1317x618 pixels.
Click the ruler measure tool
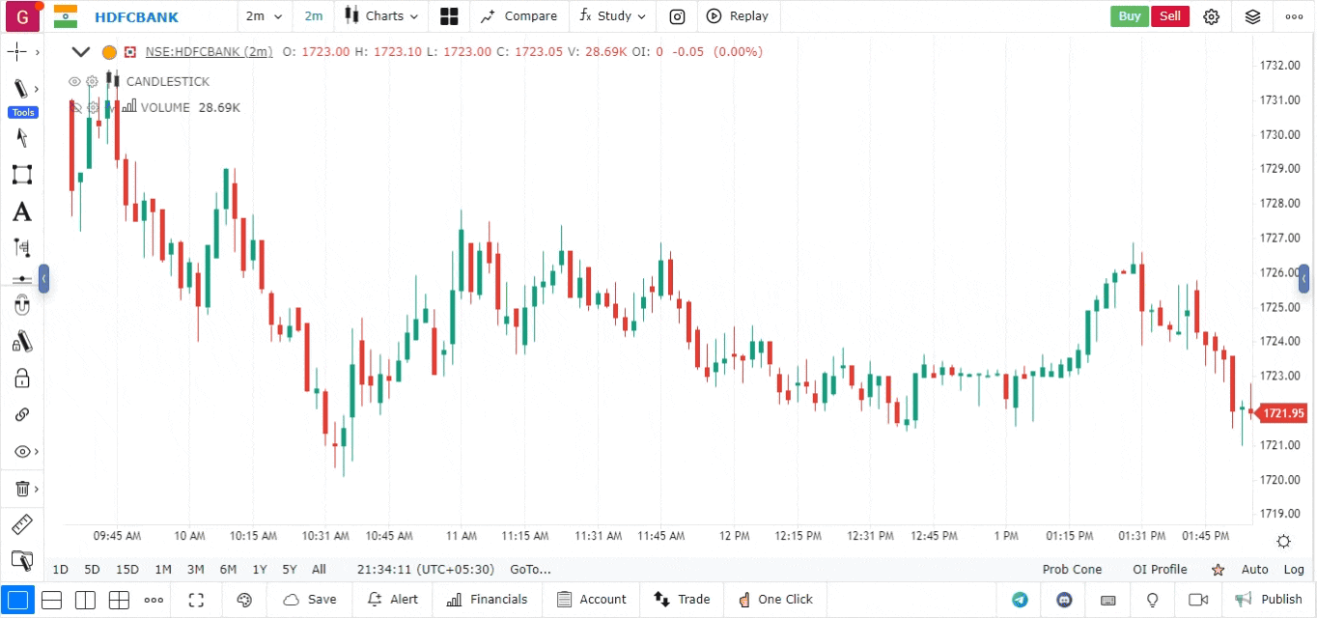click(x=21, y=524)
